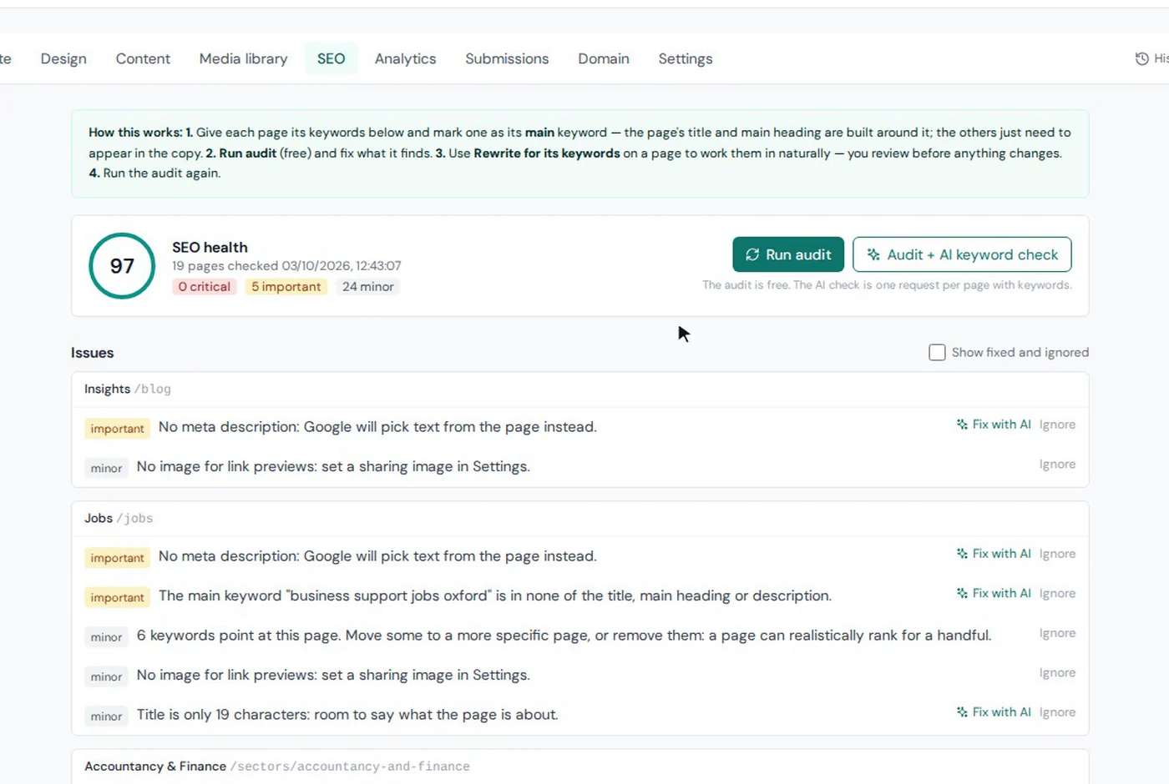Open the Analytics tab
Viewport: 1169px width, 784px height.
[405, 58]
